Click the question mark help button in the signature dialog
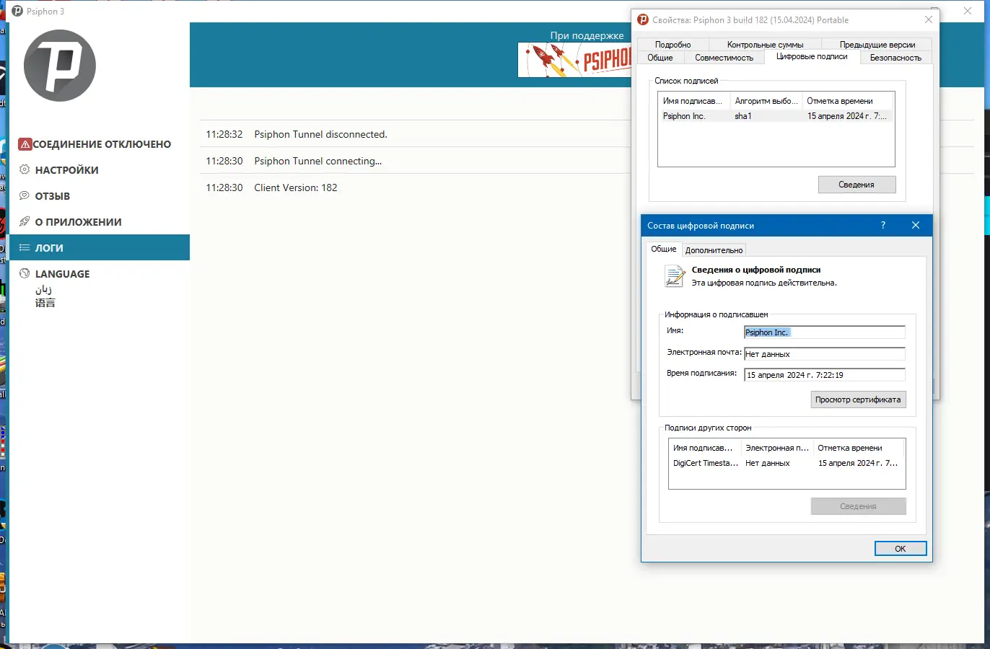 (883, 225)
